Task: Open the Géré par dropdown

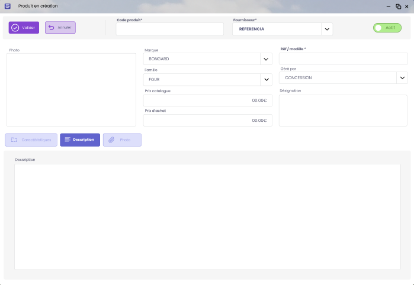Action: 402,78
